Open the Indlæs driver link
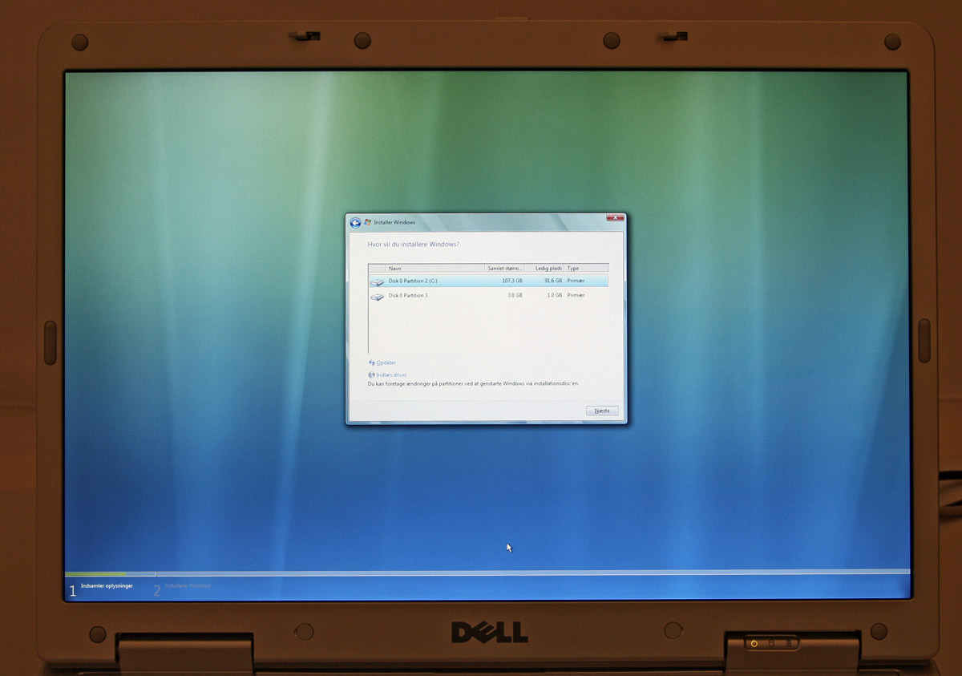Image resolution: width=962 pixels, height=676 pixels. point(392,375)
